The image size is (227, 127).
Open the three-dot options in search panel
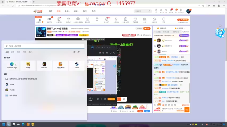tap(83, 52)
